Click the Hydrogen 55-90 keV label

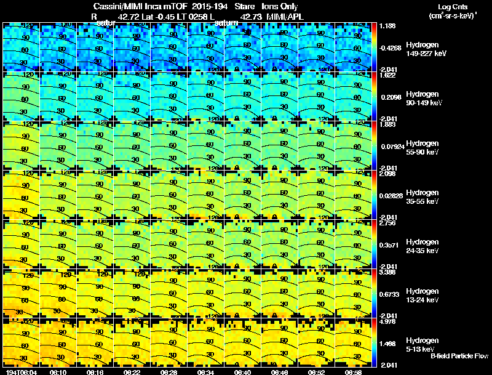pyautogui.click(x=423, y=148)
